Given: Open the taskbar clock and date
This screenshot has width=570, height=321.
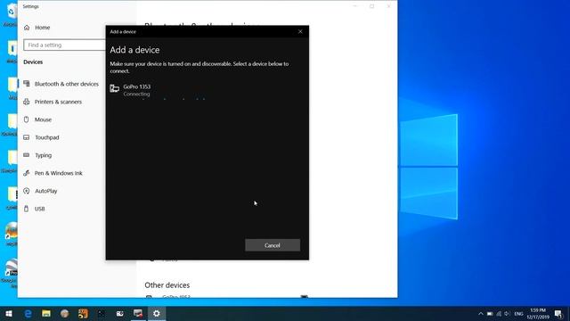Looking at the screenshot, I should coord(538,313).
